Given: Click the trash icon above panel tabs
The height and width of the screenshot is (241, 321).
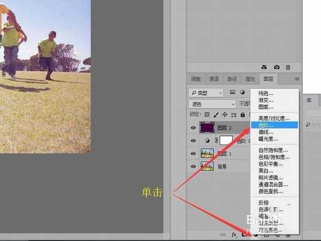Looking at the screenshot, I should (x=288, y=67).
